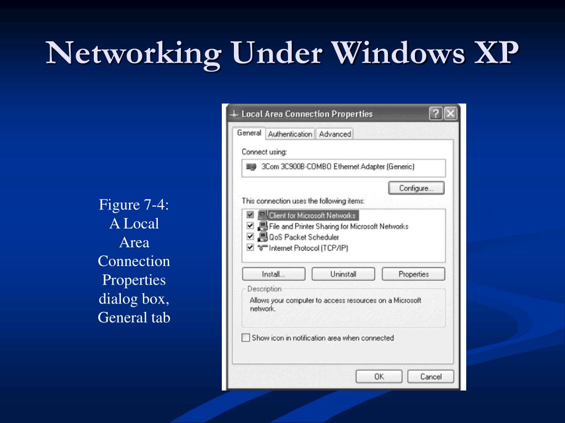Viewport: 565px width, 423px height.
Task: Select File and Printer Sharing for Microsoft Networks
Action: [338, 226]
